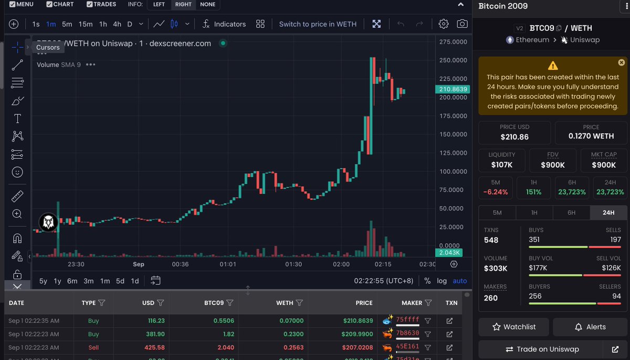This screenshot has width=630, height=360.
Task: Switch stats to 6H tab
Action: [571, 213]
